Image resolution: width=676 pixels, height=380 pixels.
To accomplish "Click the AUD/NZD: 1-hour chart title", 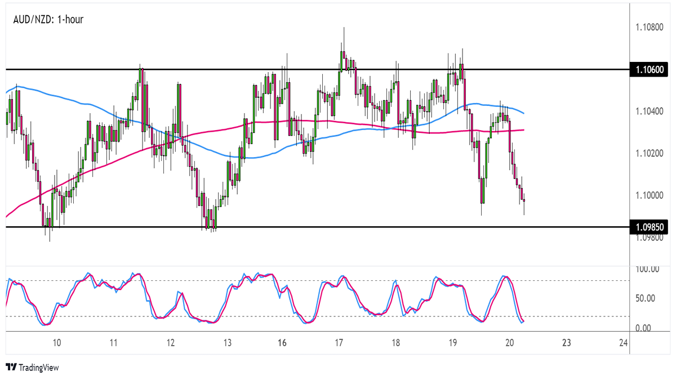I will [48, 20].
